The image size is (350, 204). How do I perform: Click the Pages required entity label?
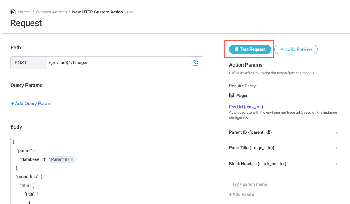coord(242,96)
